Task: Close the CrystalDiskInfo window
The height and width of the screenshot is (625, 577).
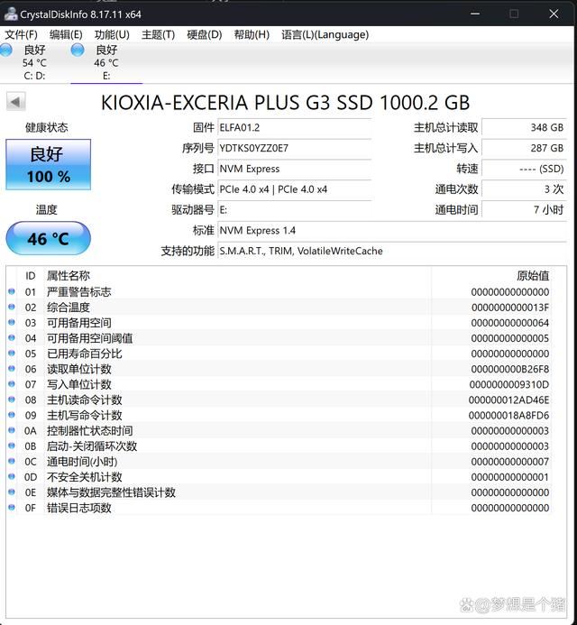Action: [554, 14]
